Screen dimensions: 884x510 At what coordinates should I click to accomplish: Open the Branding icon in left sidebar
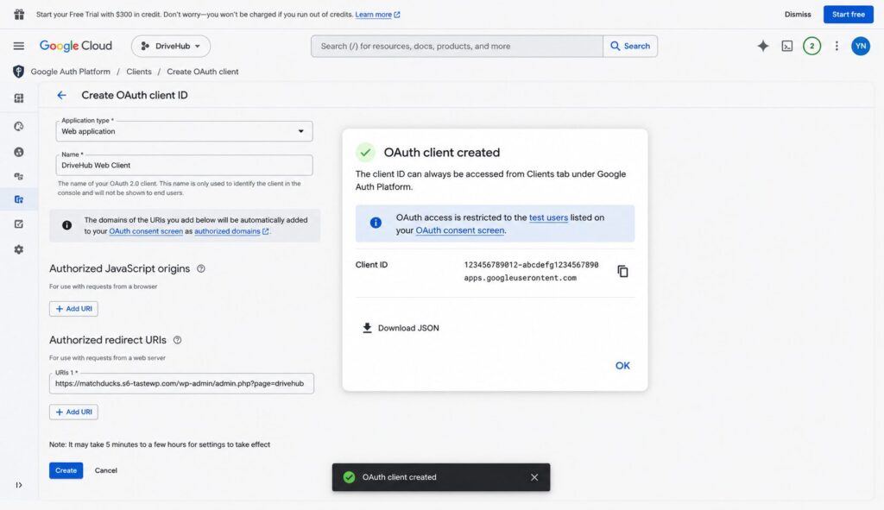pyautogui.click(x=19, y=126)
